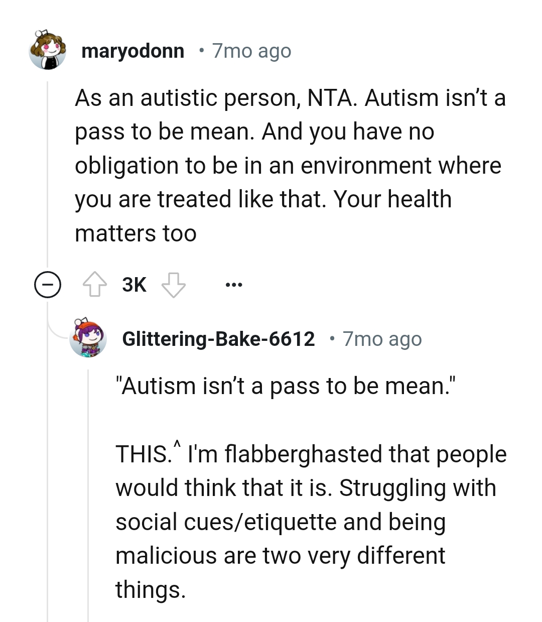
Task: Click maryodonn's Snoo avatar
Action: pyautogui.click(x=48, y=50)
